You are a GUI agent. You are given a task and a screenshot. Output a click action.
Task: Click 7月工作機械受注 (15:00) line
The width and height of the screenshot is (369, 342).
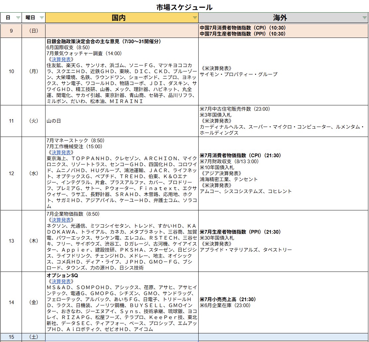pyautogui.click(x=74, y=147)
